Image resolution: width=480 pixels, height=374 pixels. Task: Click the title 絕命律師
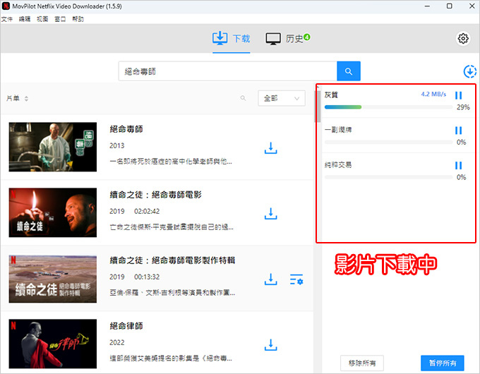click(x=126, y=326)
